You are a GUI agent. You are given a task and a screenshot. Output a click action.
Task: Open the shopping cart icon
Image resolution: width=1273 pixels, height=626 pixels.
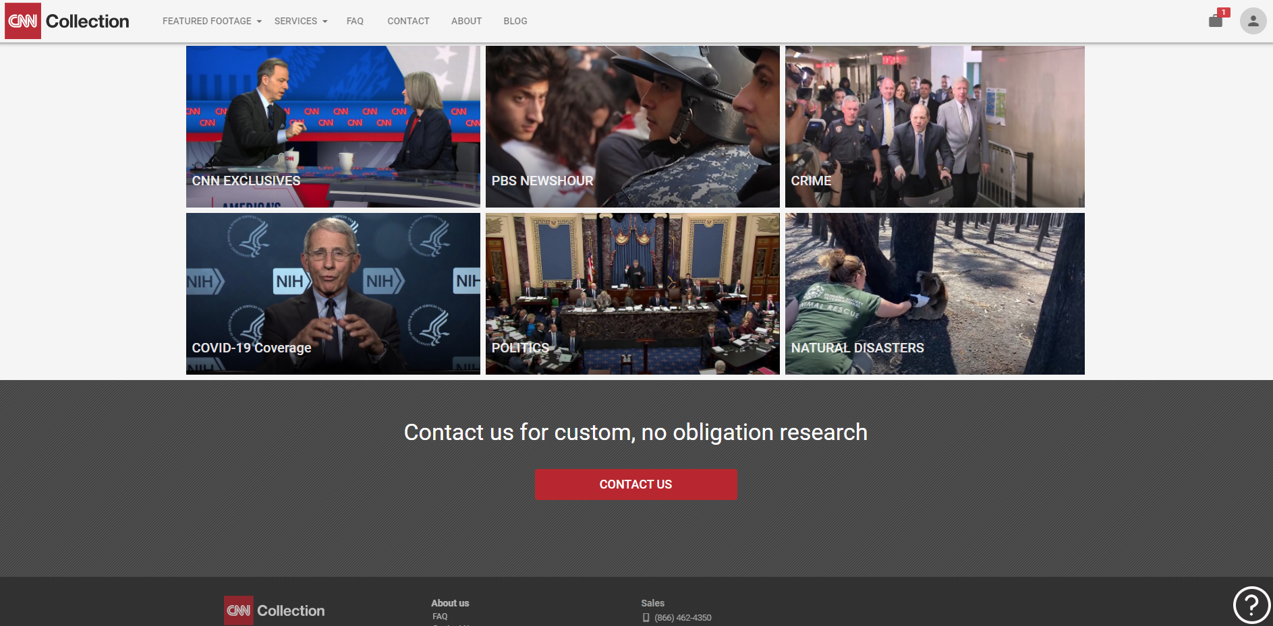(x=1216, y=21)
